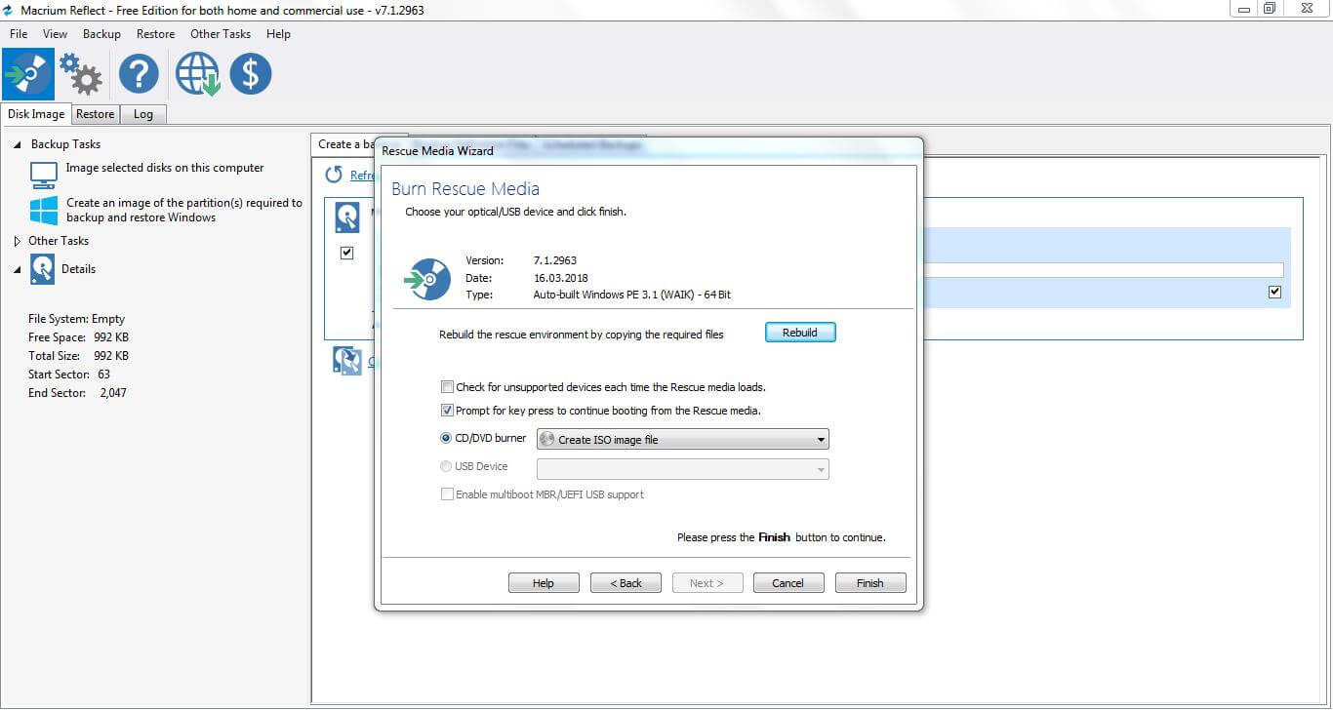Toggle the disk checkbox left of partition list
This screenshot has height=710, width=1333.
(346, 253)
